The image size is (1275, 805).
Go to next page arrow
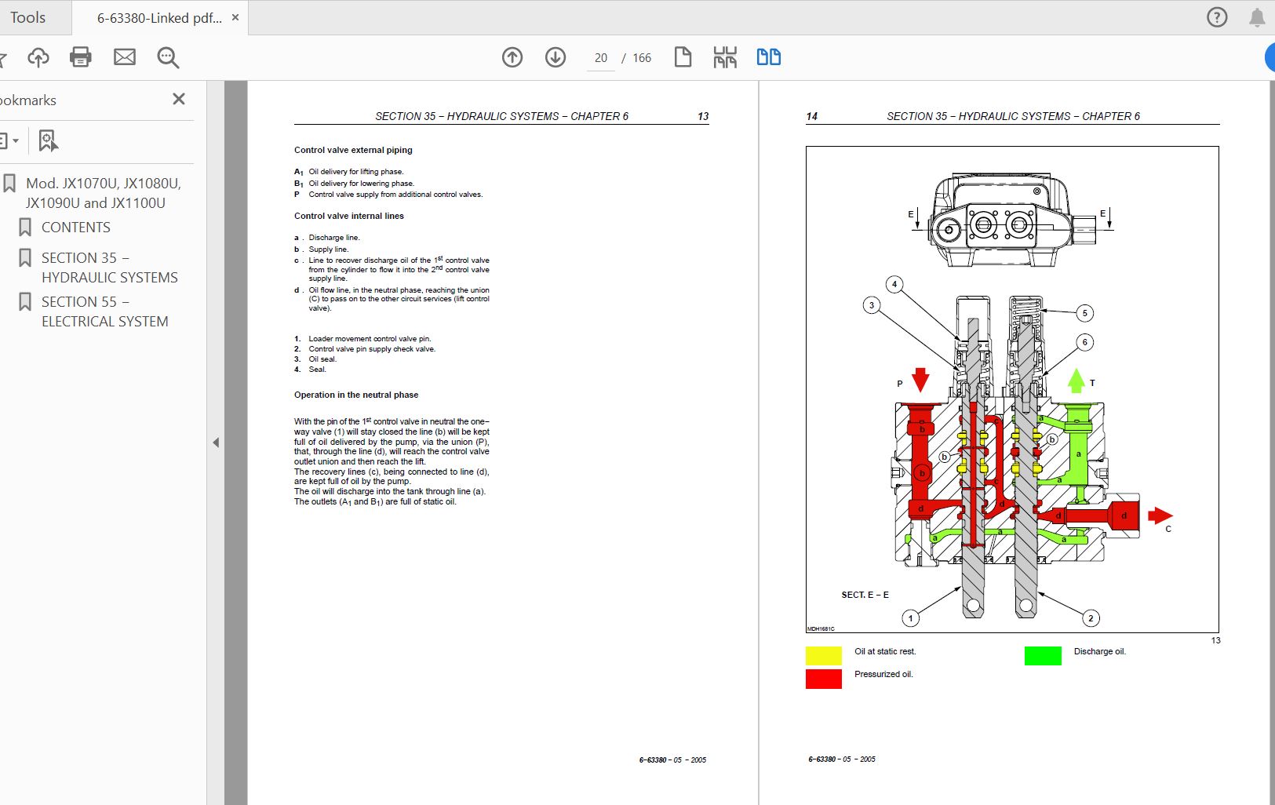click(556, 57)
